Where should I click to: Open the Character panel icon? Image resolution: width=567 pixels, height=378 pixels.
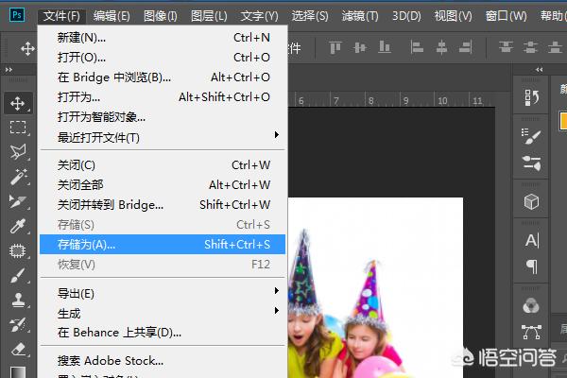click(531, 240)
